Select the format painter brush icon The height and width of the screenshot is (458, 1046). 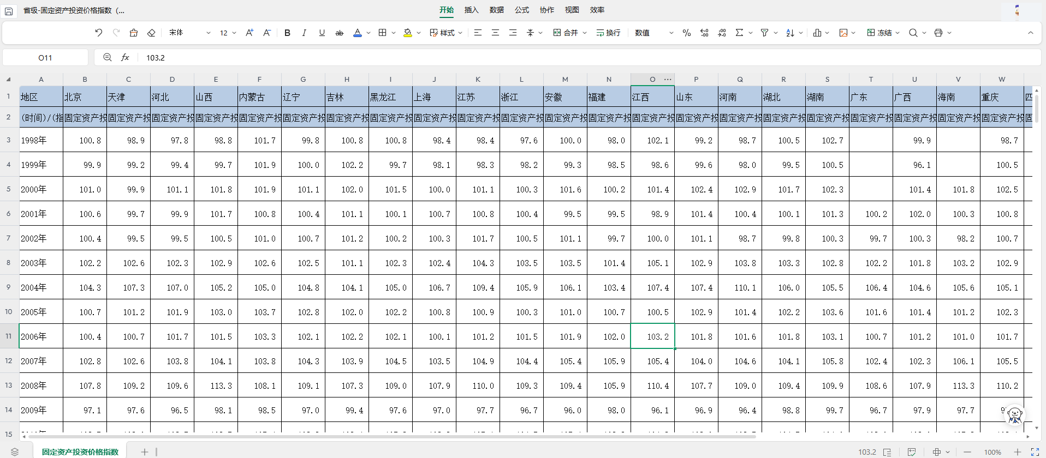pyautogui.click(x=134, y=33)
